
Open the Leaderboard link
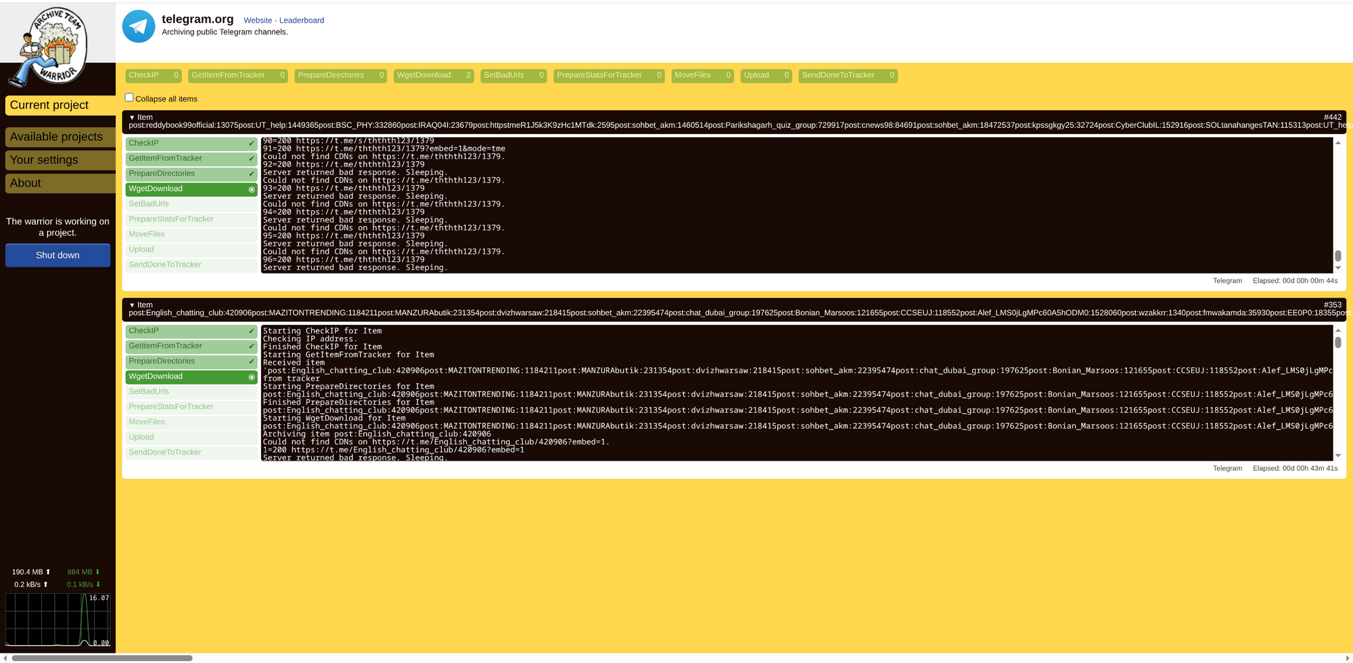[x=302, y=20]
